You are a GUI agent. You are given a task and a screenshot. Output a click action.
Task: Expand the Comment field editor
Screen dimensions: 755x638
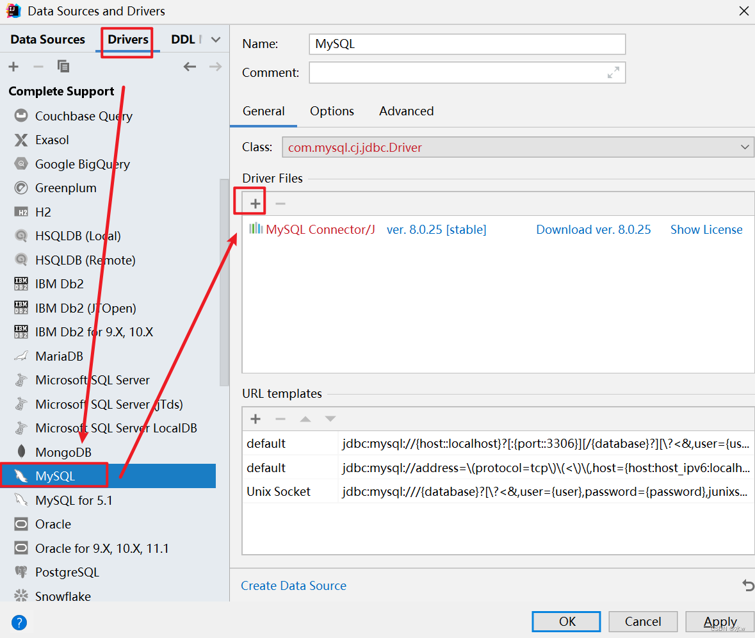point(613,73)
